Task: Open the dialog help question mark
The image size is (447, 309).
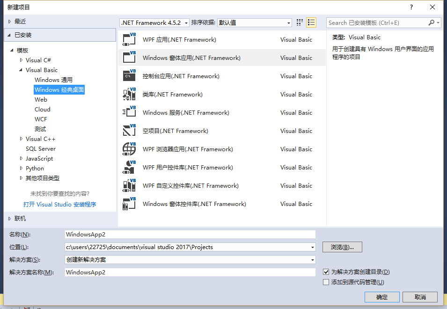Action: coord(411,7)
